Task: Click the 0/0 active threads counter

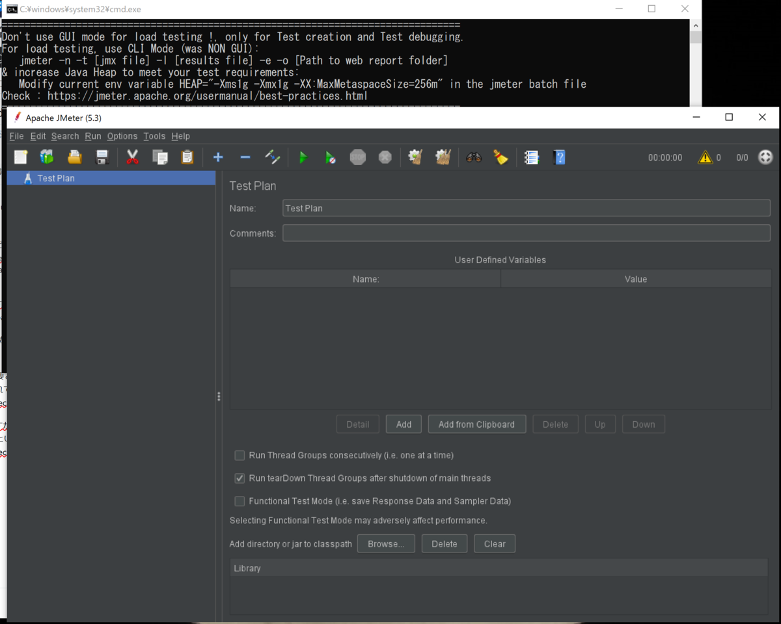Action: 742,157
